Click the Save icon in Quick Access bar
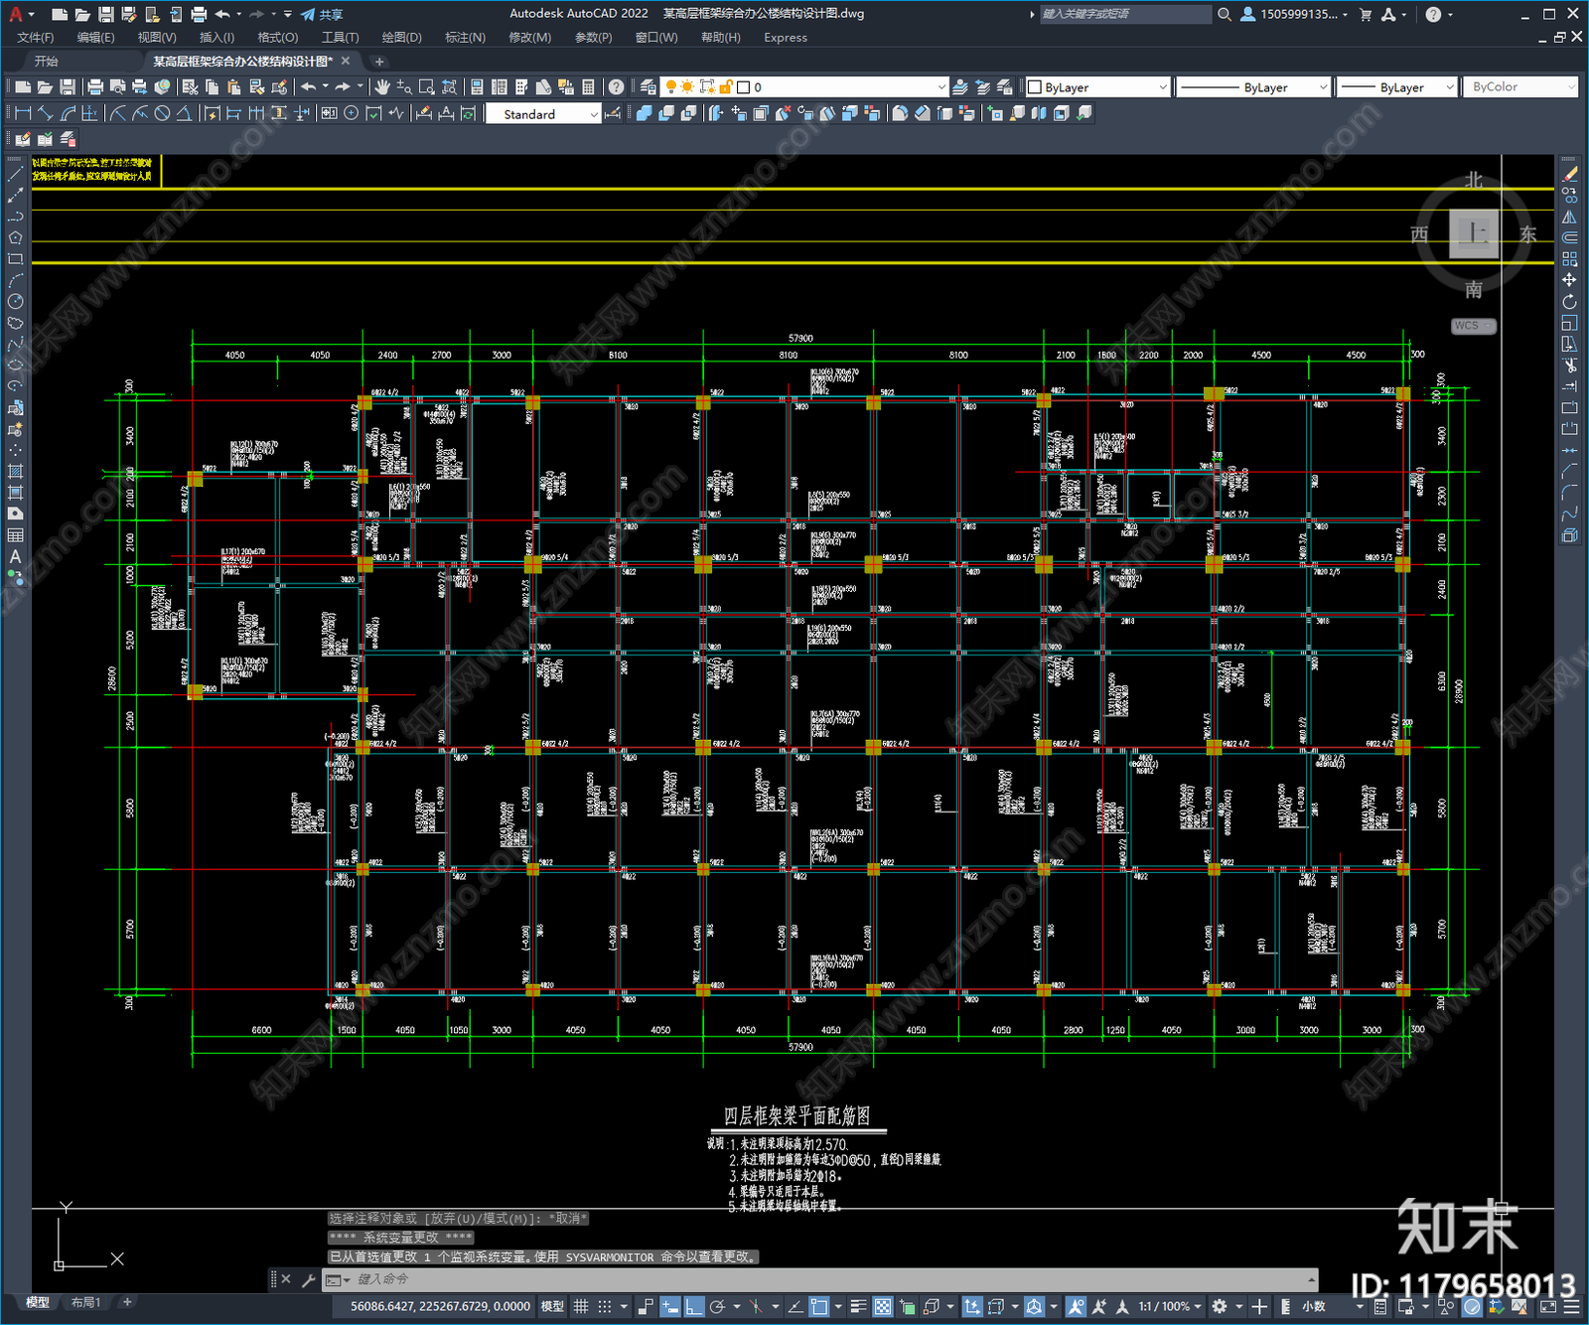The width and height of the screenshot is (1589, 1325). tap(105, 14)
